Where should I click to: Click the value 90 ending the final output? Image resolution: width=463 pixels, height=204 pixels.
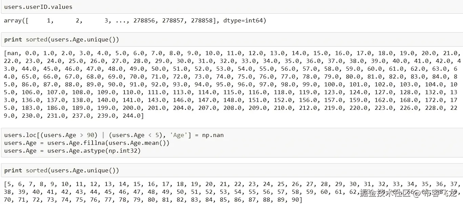click(x=294, y=200)
